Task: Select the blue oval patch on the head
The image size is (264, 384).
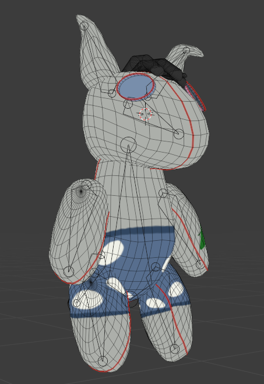Action: point(136,87)
